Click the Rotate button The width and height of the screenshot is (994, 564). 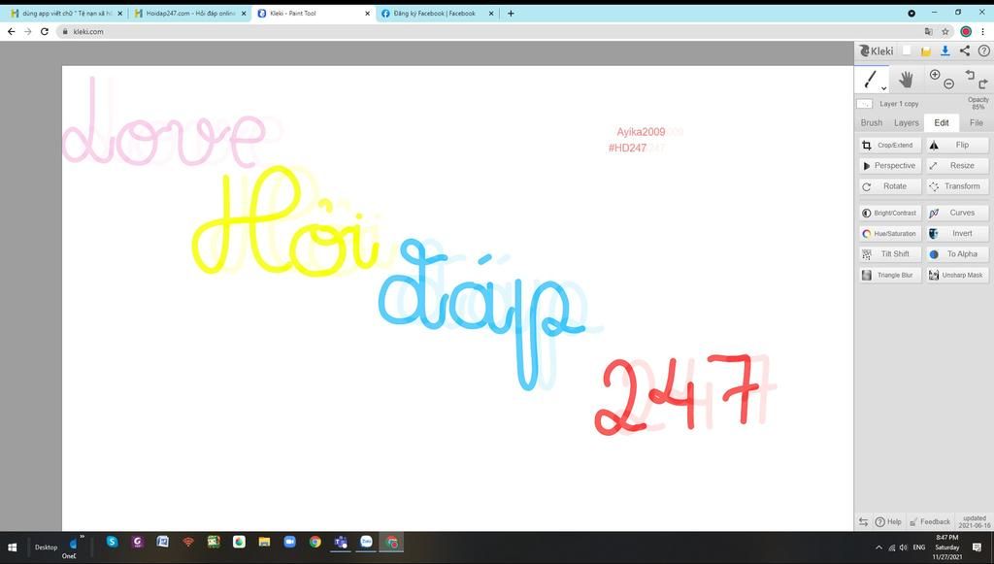(890, 186)
